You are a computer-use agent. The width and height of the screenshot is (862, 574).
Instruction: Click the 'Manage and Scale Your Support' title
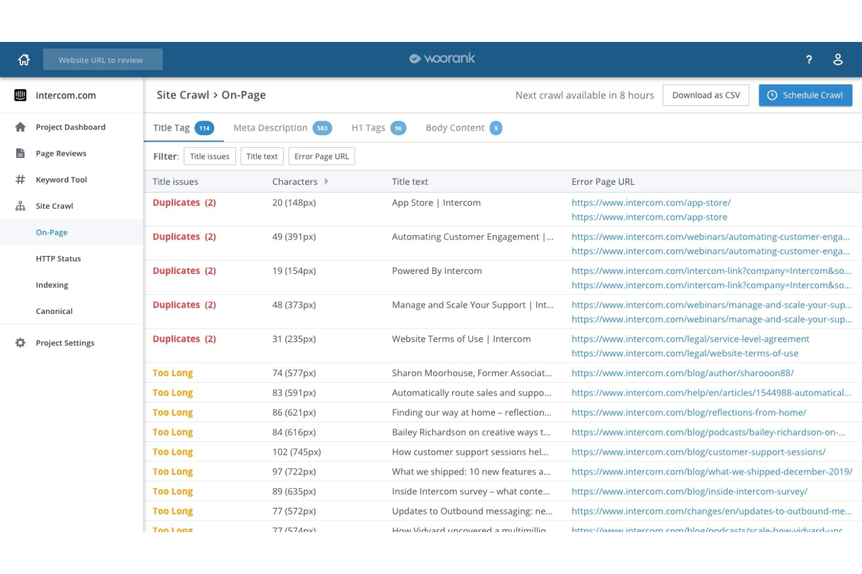point(473,305)
